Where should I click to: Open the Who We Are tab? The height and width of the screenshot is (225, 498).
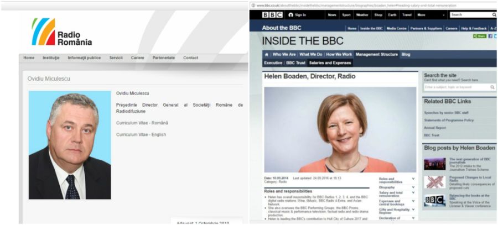click(x=284, y=55)
